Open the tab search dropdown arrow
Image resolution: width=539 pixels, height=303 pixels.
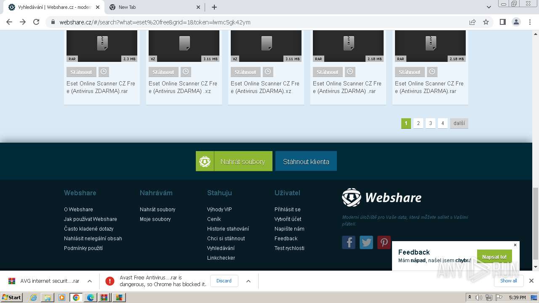(488, 7)
